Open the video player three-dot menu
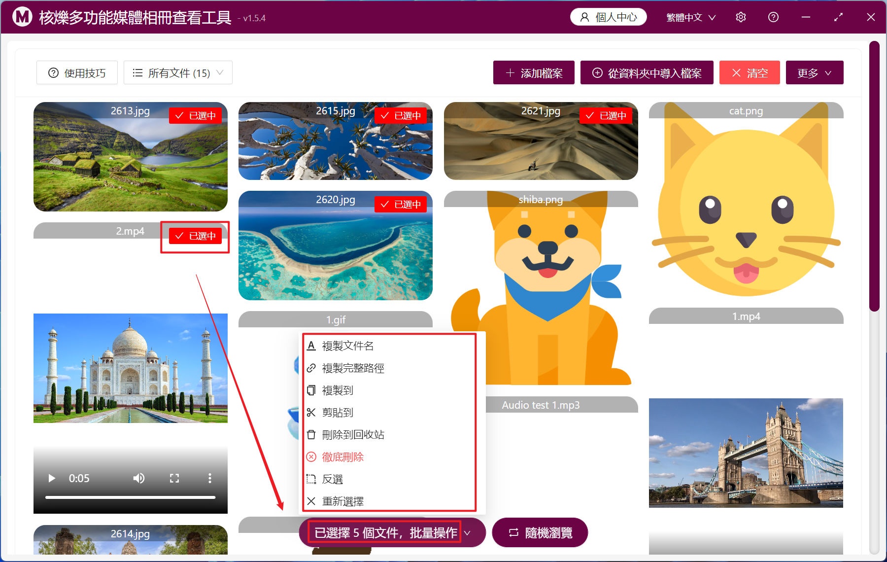Viewport: 887px width, 562px height. click(210, 478)
